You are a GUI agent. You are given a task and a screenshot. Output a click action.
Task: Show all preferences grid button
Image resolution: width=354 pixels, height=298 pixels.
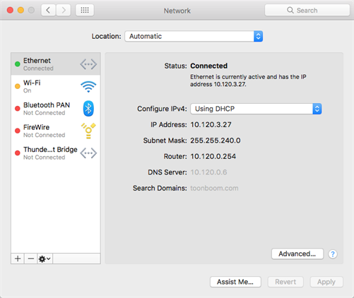85,10
